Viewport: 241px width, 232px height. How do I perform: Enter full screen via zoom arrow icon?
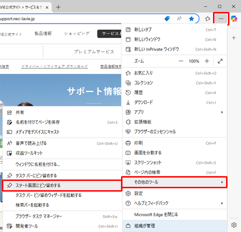tap(220, 61)
